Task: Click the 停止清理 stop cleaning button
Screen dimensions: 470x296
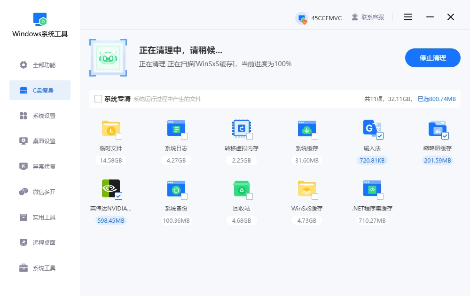Action: pyautogui.click(x=432, y=57)
